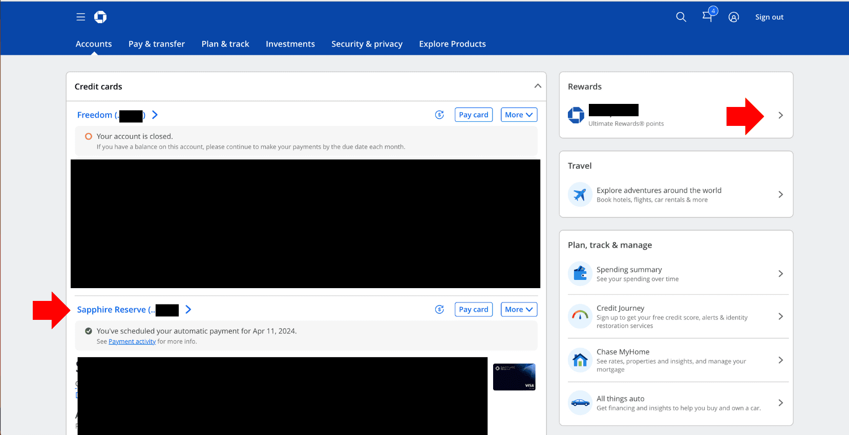The height and width of the screenshot is (435, 849).
Task: Click the orange closed-account status circle
Action: [x=89, y=136]
